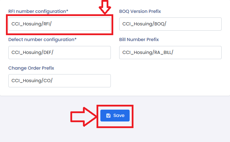Viewport: 230px width, 142px height.
Task: Click into the BOQ Version Prefix field
Action: (x=170, y=24)
